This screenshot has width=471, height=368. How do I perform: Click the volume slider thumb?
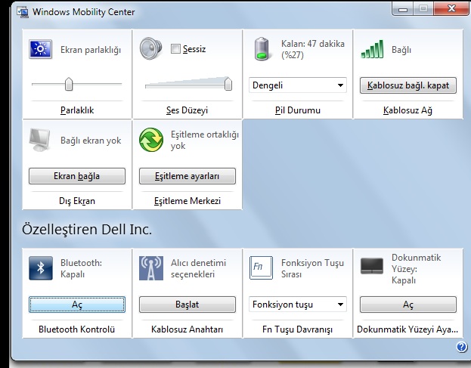[228, 84]
